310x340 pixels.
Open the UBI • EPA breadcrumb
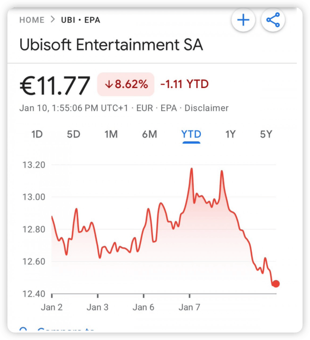pyautogui.click(x=81, y=20)
